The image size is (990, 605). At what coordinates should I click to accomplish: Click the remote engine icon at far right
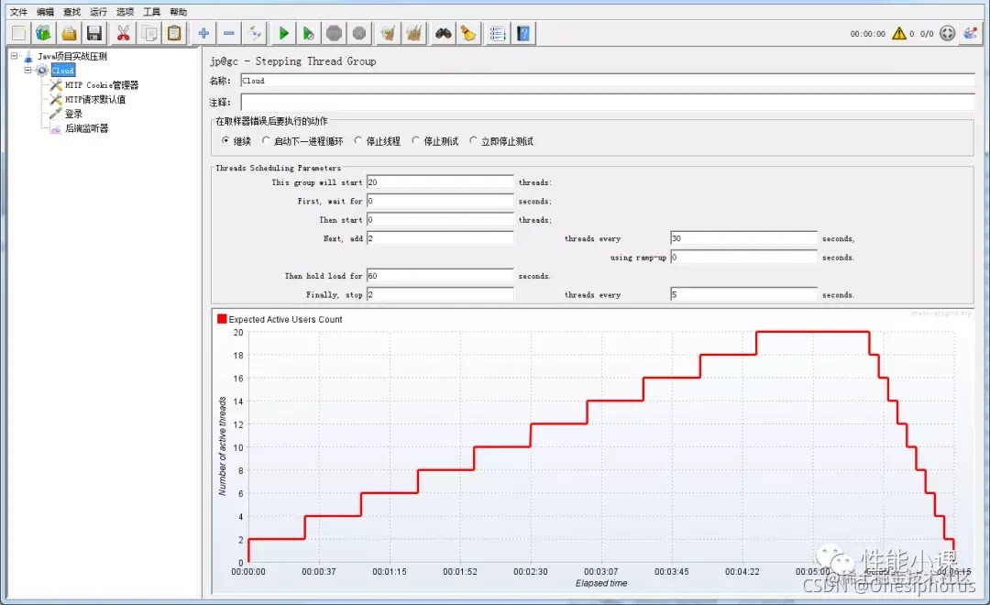pyautogui.click(x=971, y=34)
